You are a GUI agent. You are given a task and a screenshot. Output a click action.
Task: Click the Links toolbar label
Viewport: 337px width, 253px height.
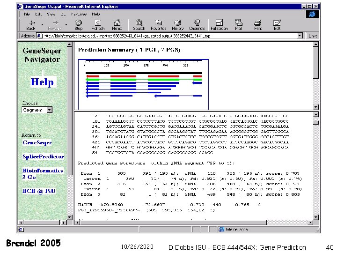[313, 36]
